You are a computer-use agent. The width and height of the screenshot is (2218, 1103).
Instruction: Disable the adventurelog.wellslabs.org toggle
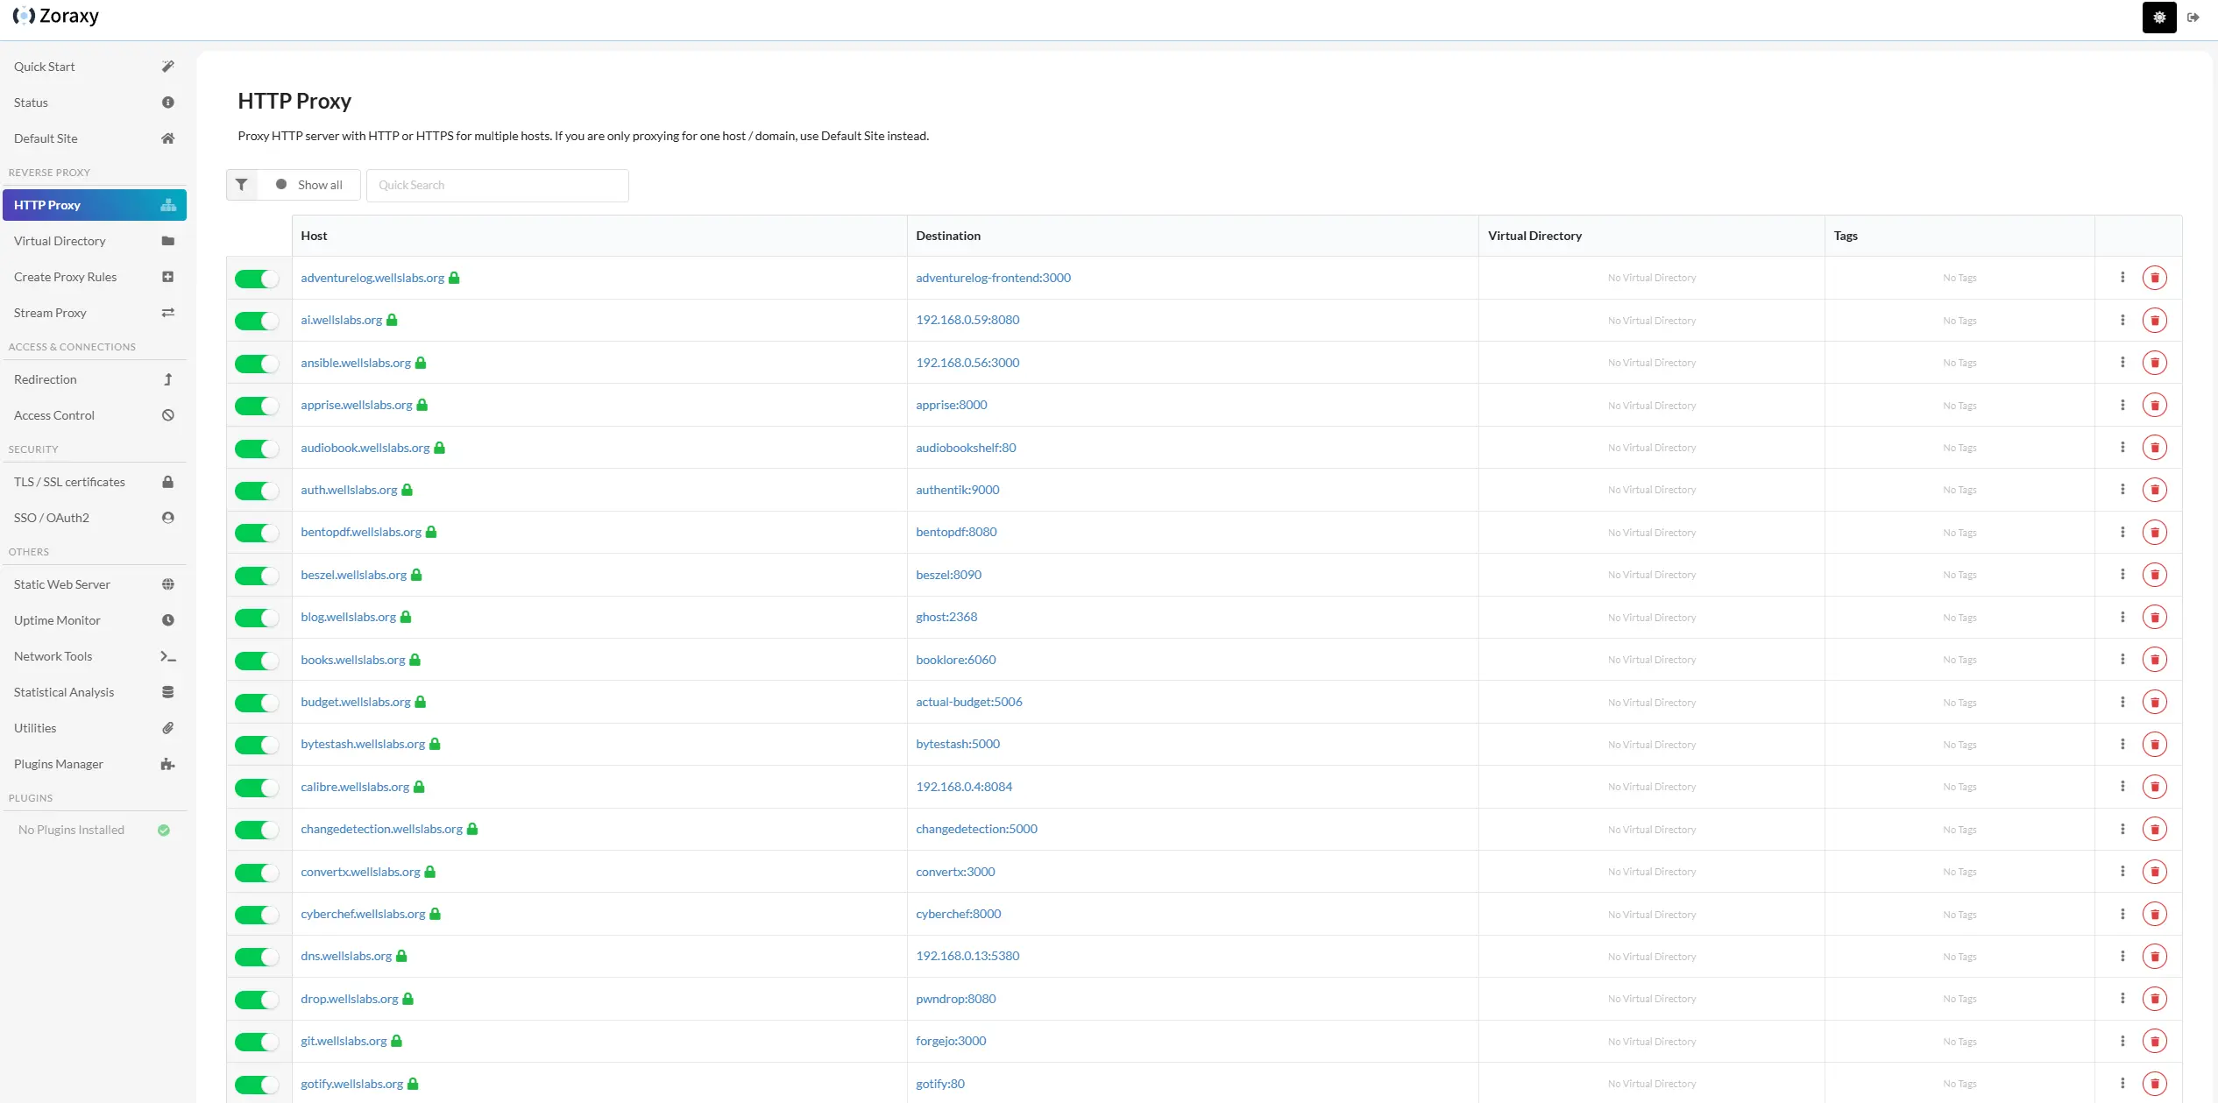click(x=257, y=279)
